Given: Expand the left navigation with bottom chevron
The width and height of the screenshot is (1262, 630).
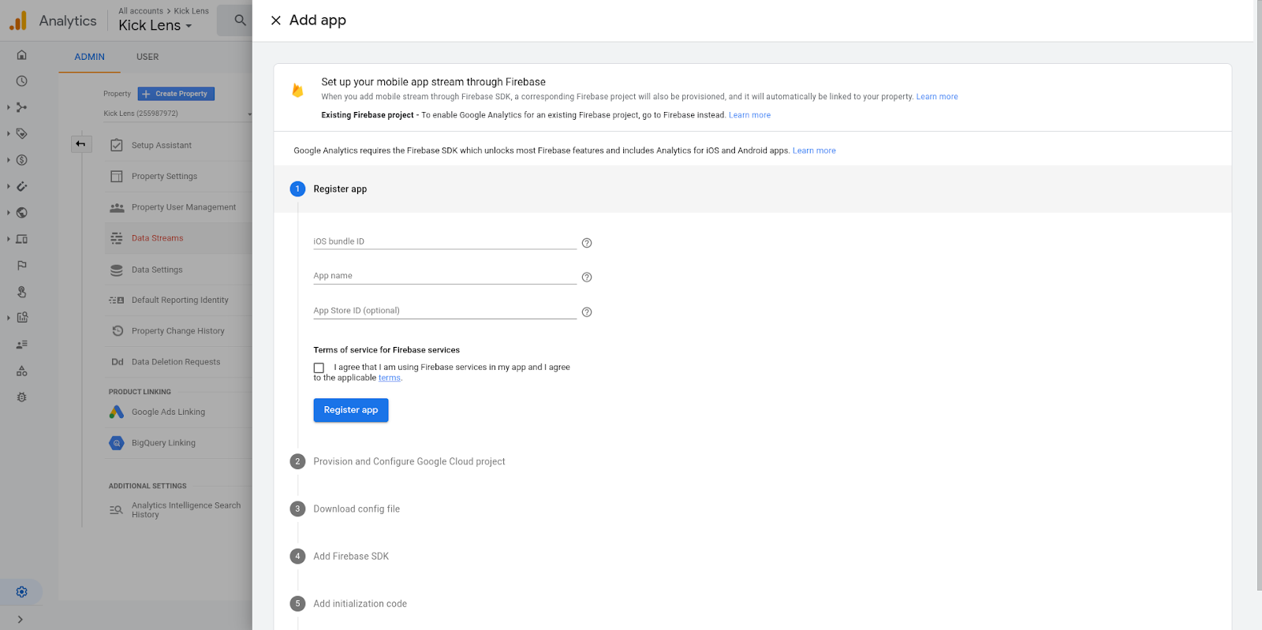Looking at the screenshot, I should (20, 620).
